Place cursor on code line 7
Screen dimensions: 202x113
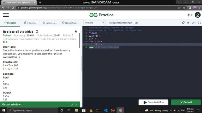pyautogui.click(x=142, y=45)
